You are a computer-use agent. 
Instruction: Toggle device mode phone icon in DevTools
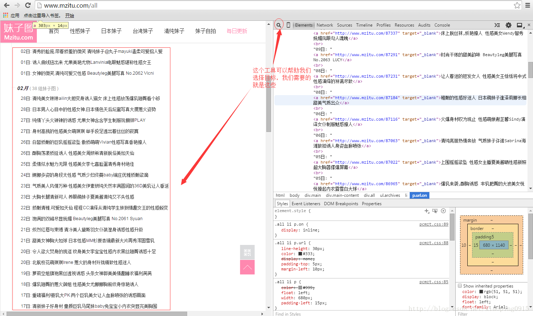tap(288, 25)
